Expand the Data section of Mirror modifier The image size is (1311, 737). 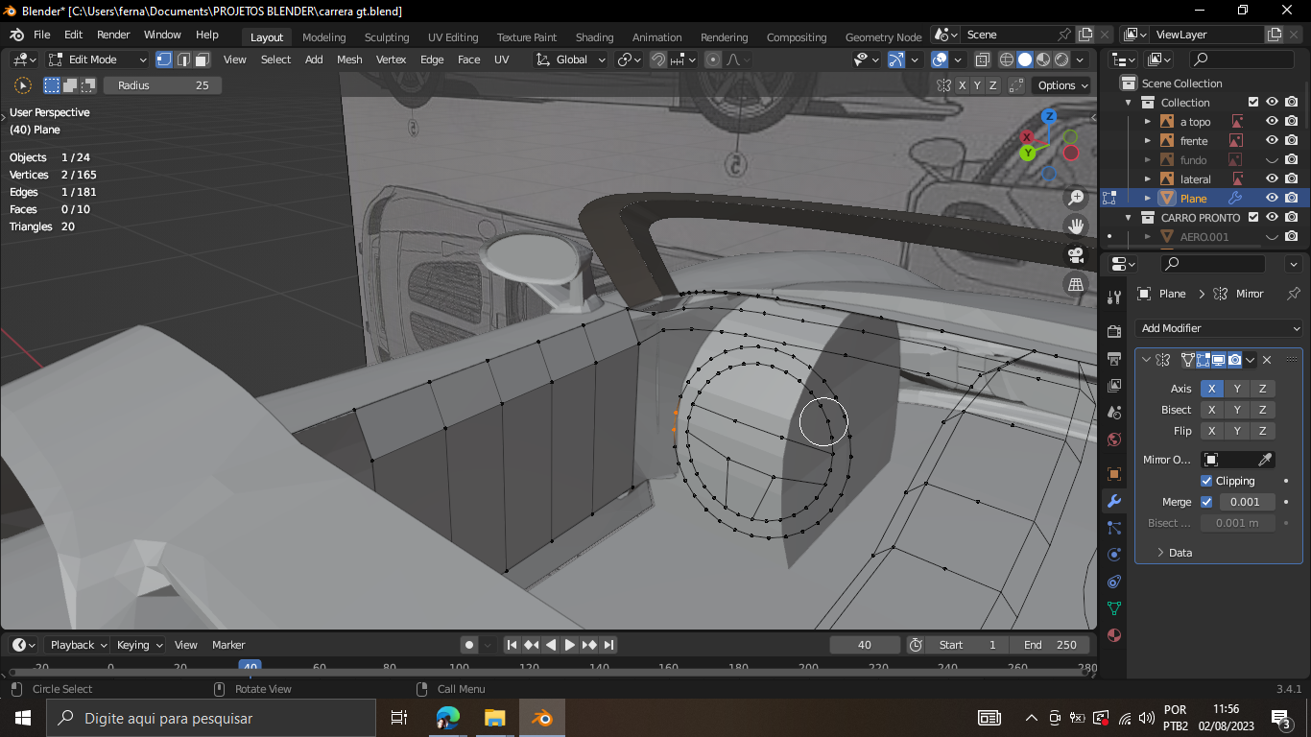pos(1179,553)
